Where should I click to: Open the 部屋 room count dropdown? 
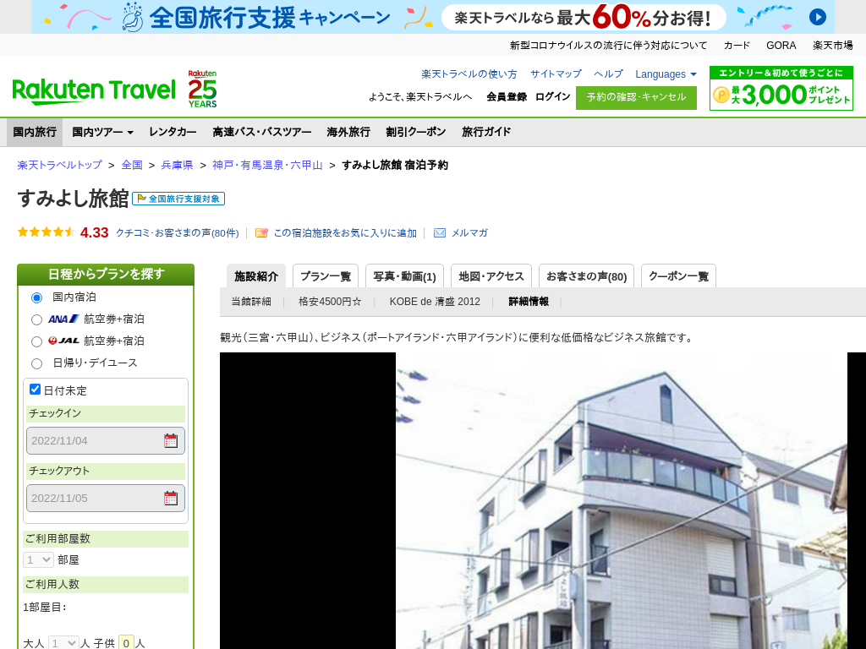[x=38, y=559]
